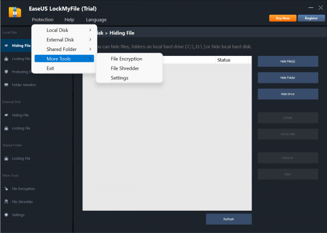Click the padlock icon under Shared Folder section

[6, 158]
